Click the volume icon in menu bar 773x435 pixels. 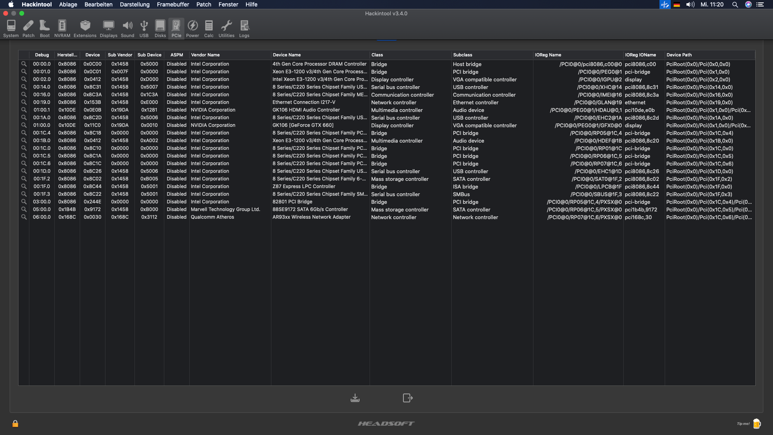coord(690,4)
